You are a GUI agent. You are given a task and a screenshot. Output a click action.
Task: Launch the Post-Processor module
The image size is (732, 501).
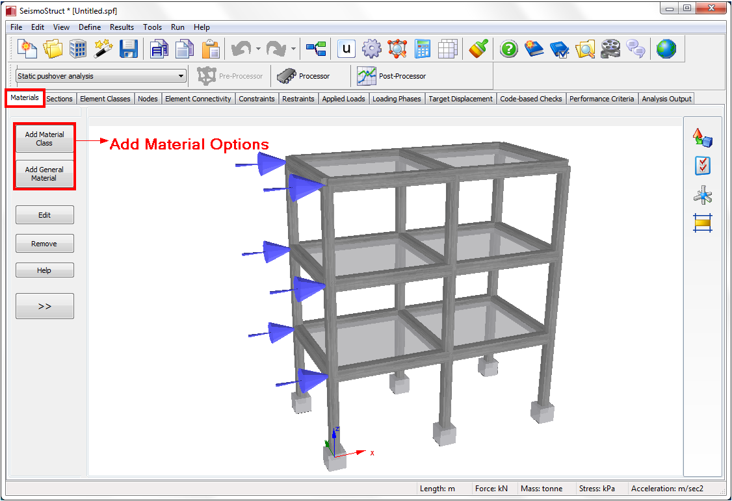click(x=392, y=76)
